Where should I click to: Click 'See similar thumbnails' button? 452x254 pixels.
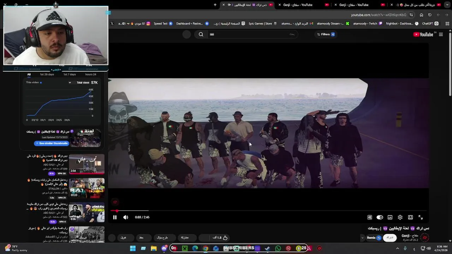51,143
